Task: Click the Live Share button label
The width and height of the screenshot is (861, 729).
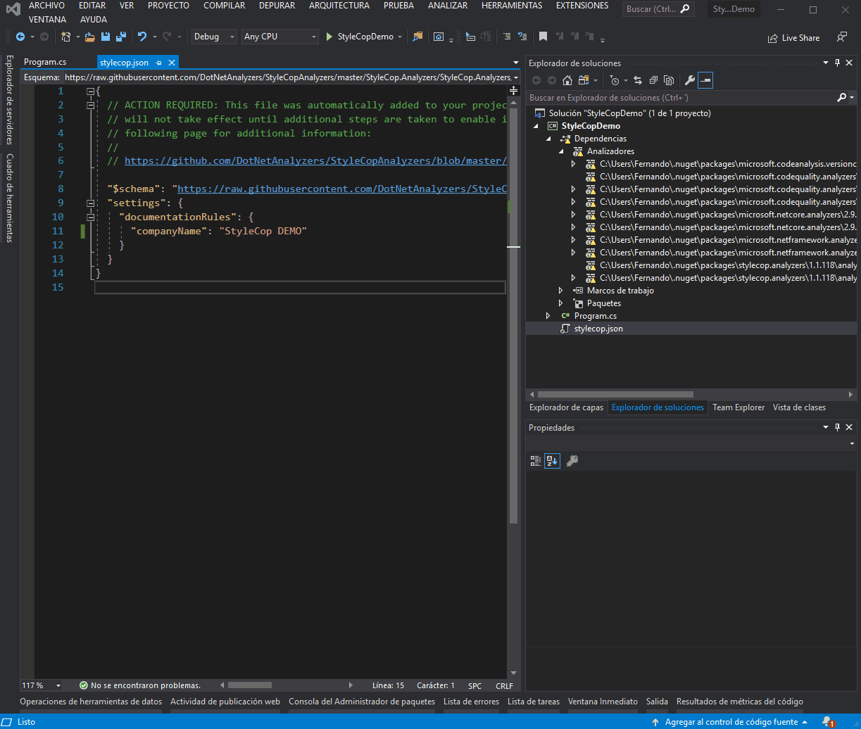Action: (800, 38)
